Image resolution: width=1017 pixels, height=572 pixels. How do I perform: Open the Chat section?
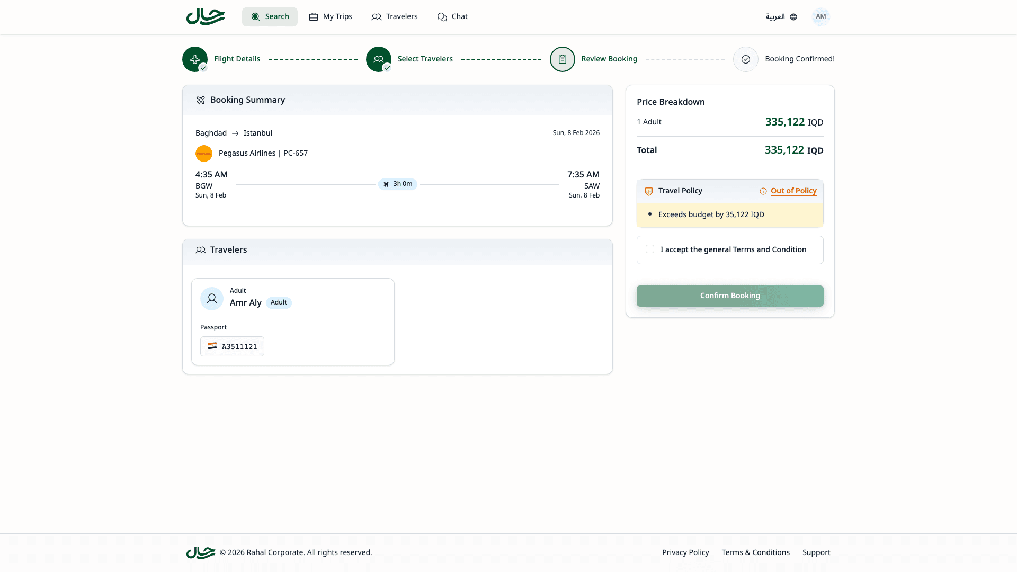pos(452,16)
